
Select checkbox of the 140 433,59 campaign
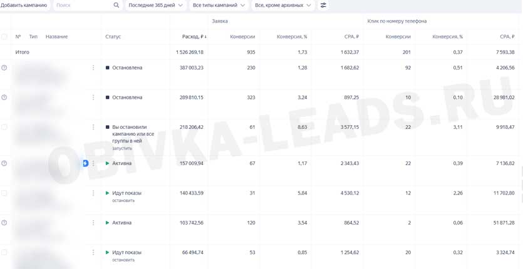tap(4, 193)
